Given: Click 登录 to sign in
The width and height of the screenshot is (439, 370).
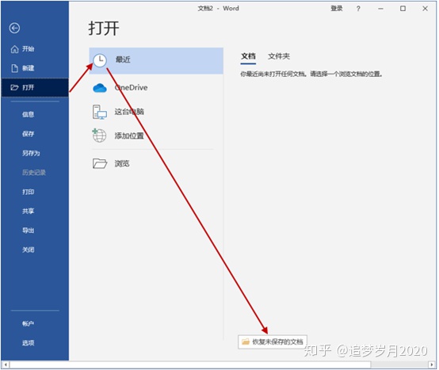Looking at the screenshot, I should [x=337, y=9].
